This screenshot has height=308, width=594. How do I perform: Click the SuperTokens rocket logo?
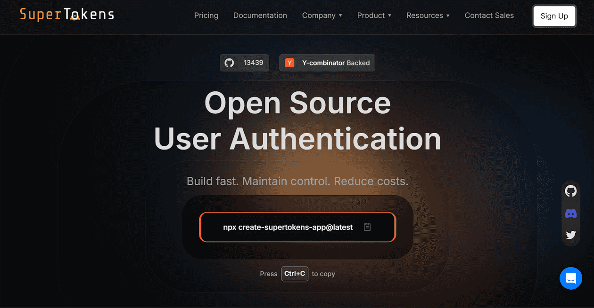point(66,15)
